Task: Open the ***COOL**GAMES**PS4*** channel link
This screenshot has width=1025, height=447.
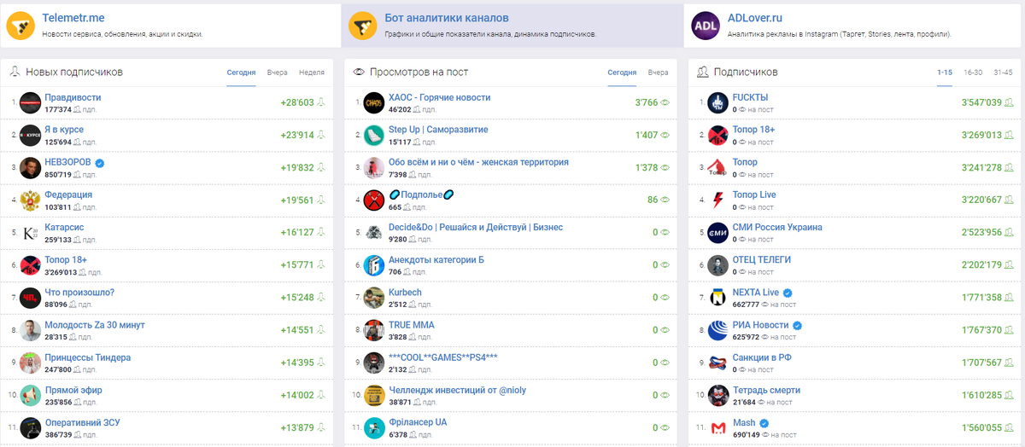Action: coord(443,357)
